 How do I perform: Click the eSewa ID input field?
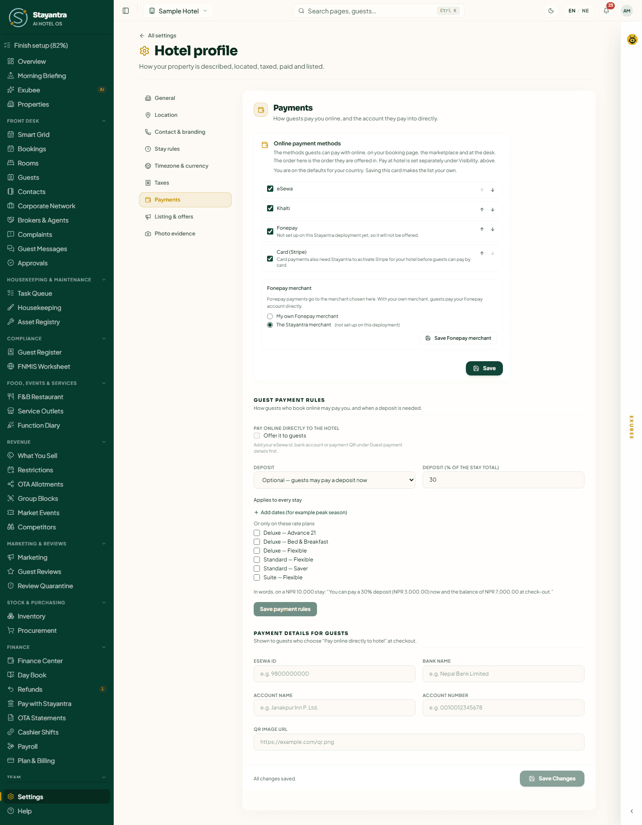tap(334, 674)
